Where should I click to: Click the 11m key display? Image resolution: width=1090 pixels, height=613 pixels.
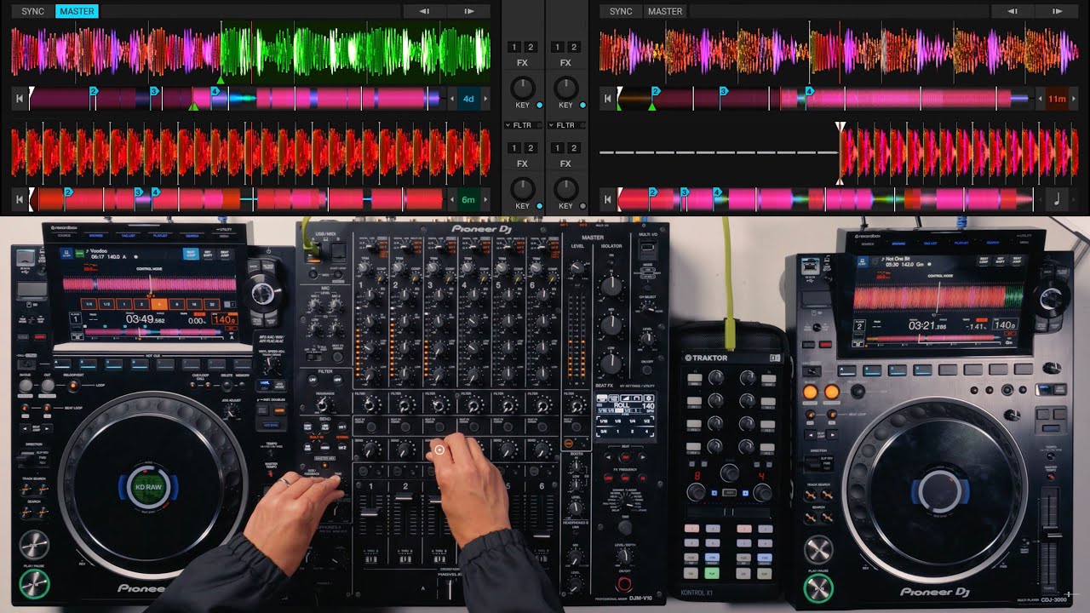point(1057,99)
